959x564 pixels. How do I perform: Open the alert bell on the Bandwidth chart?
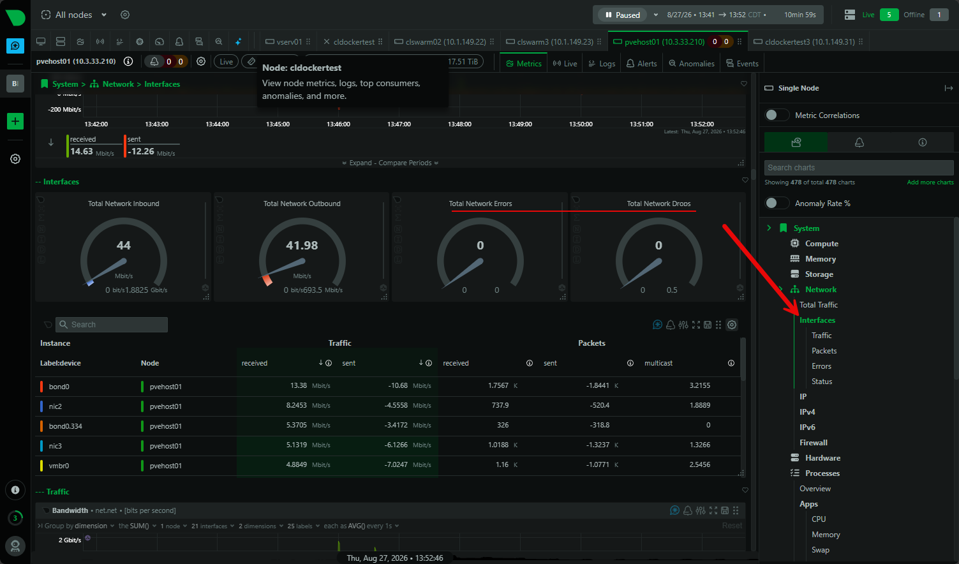click(688, 510)
